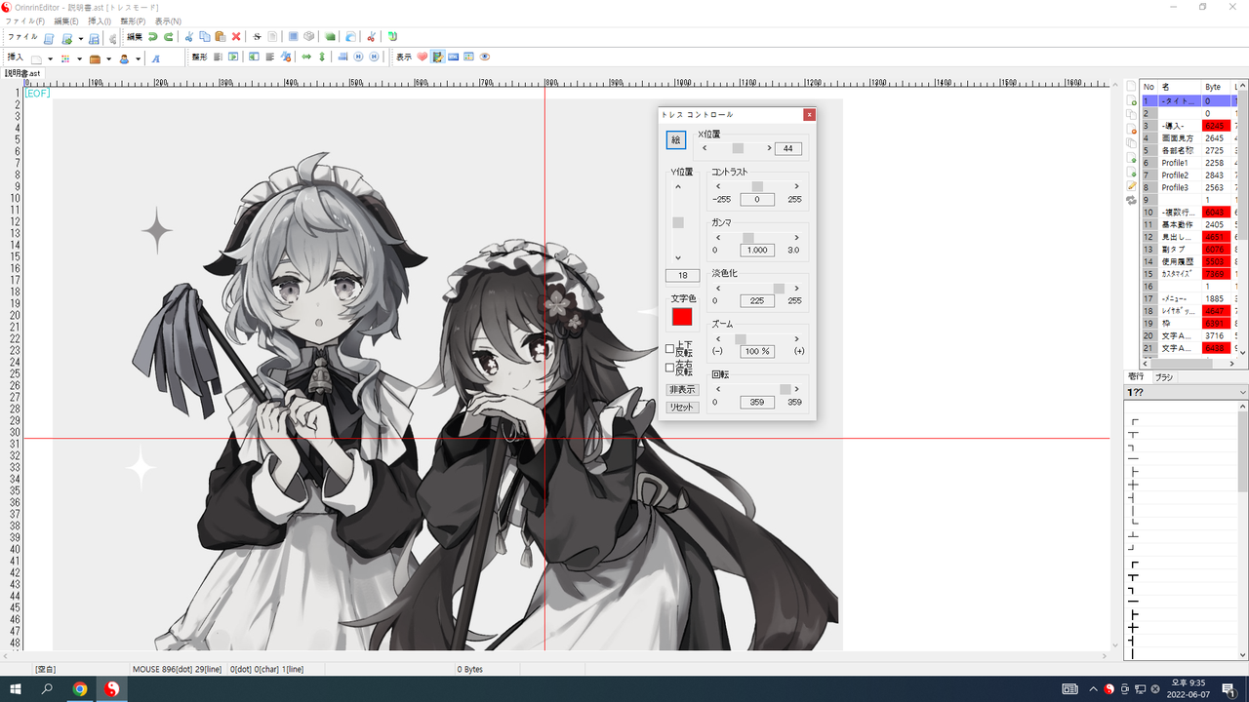Screen dimensions: 1249x702
Task: Click the red 文字色 color swatch
Action: point(682,317)
